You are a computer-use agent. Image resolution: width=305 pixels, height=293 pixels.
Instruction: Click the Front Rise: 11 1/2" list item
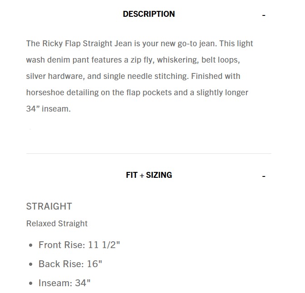[x=79, y=245]
